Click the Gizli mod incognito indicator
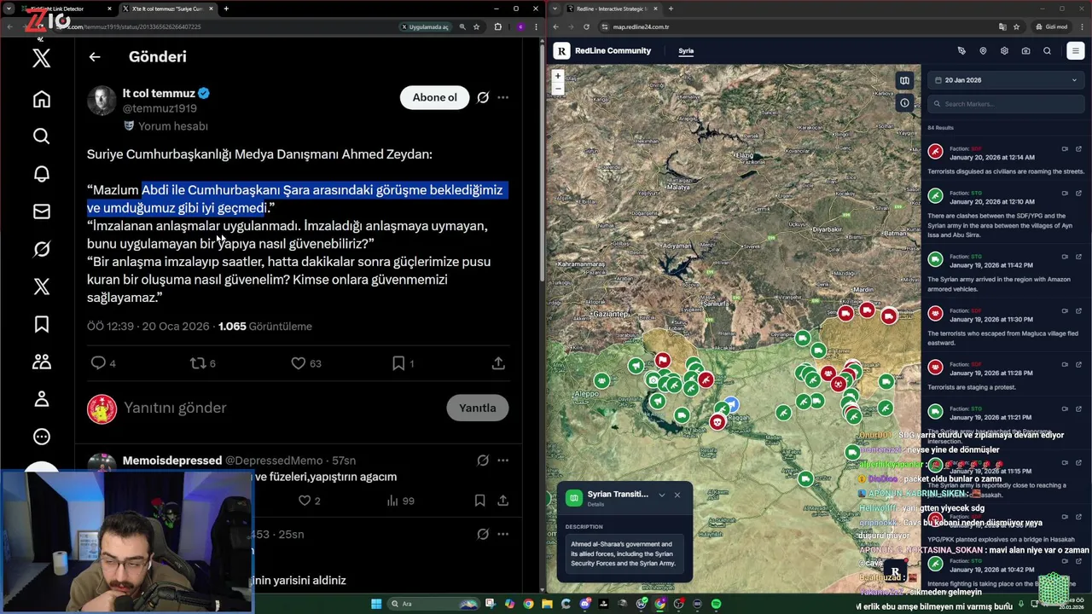The image size is (1092, 614). 1051,26
